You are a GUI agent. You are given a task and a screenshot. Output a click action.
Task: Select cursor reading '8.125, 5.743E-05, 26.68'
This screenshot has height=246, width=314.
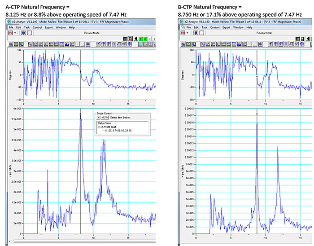(x=118, y=131)
